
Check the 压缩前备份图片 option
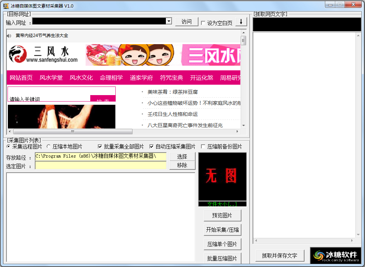pyautogui.click(x=203, y=146)
